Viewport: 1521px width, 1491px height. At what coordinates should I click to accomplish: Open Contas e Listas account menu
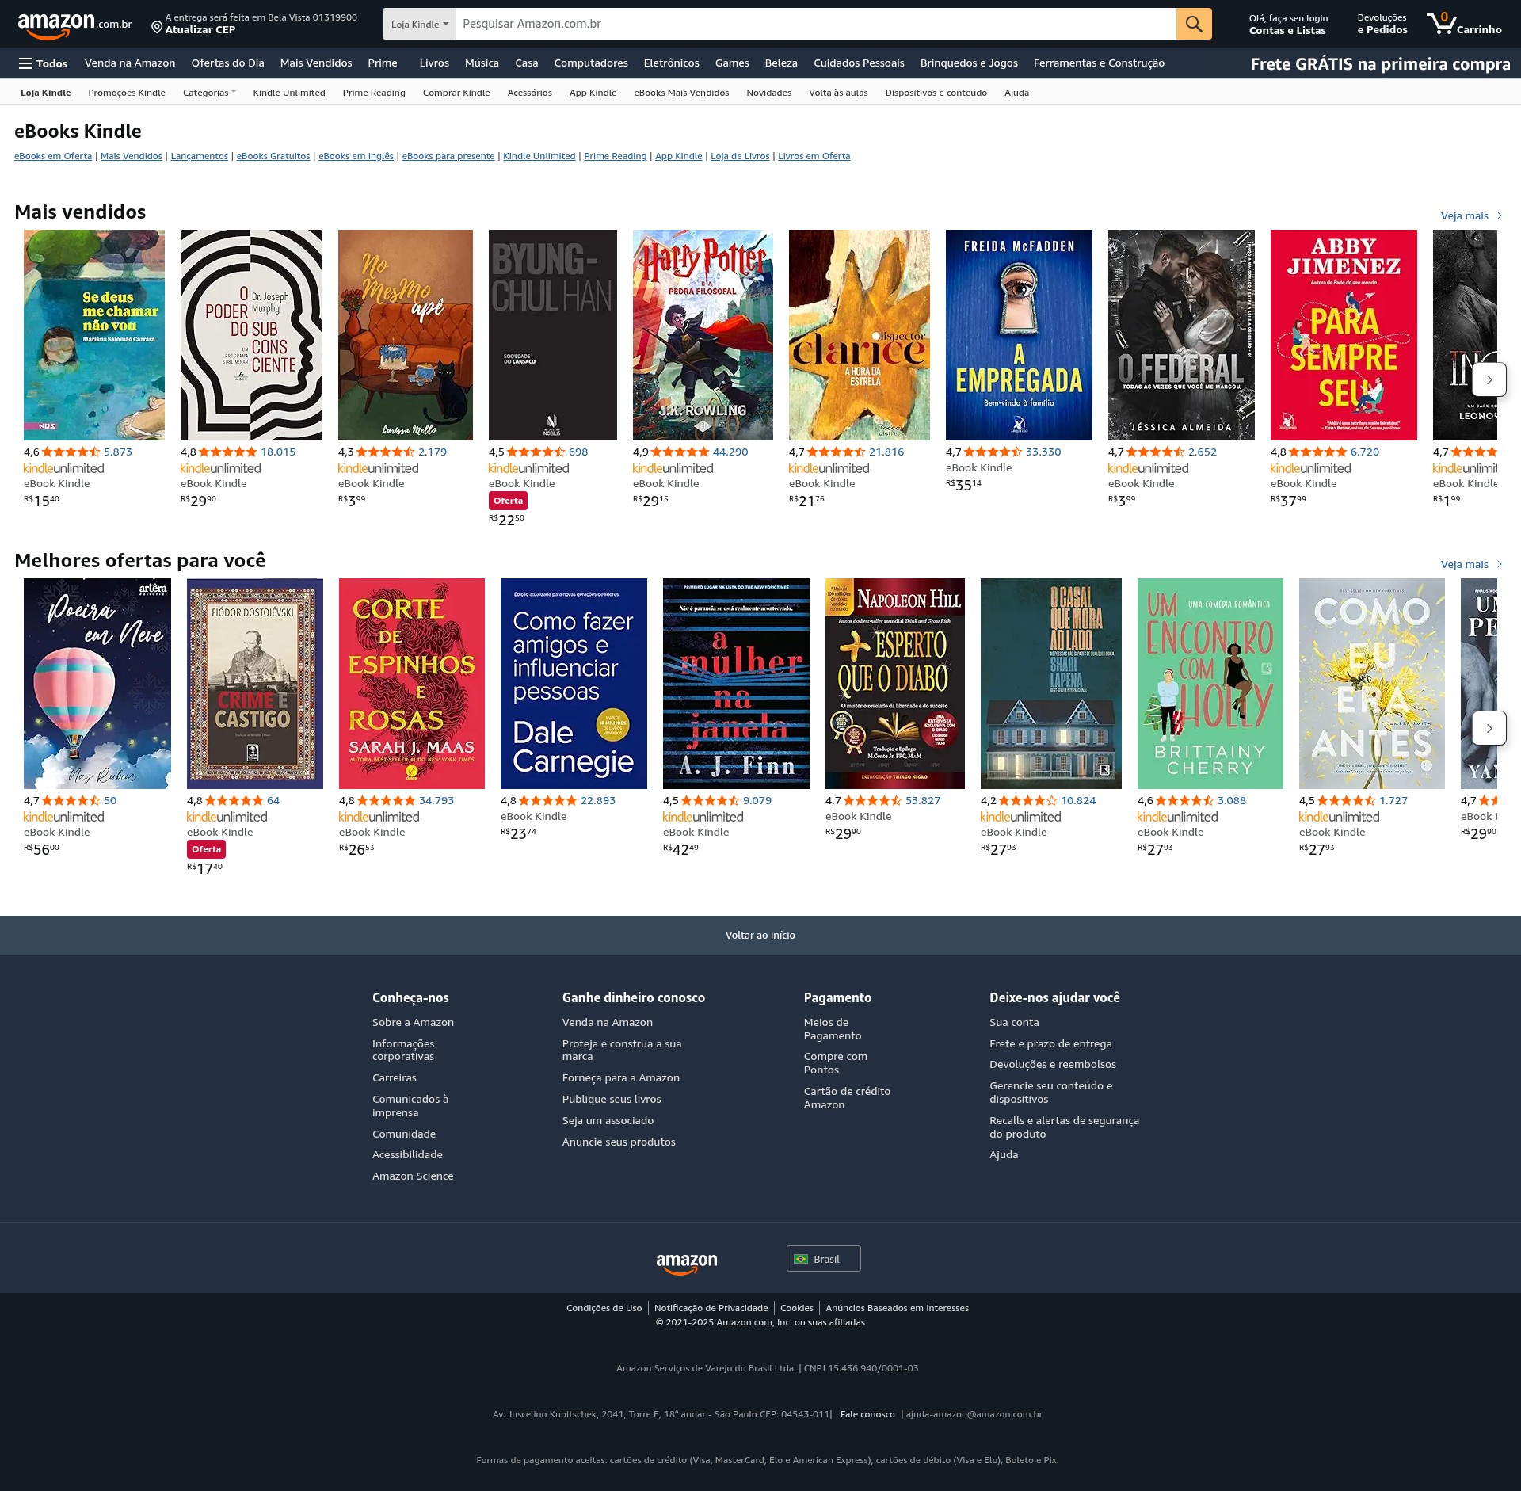[x=1288, y=24]
